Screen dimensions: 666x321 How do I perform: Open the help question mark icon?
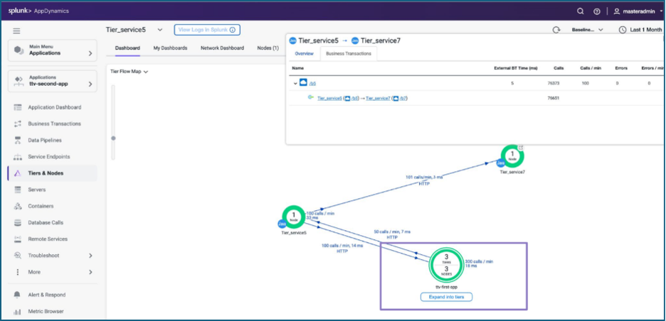click(x=597, y=11)
